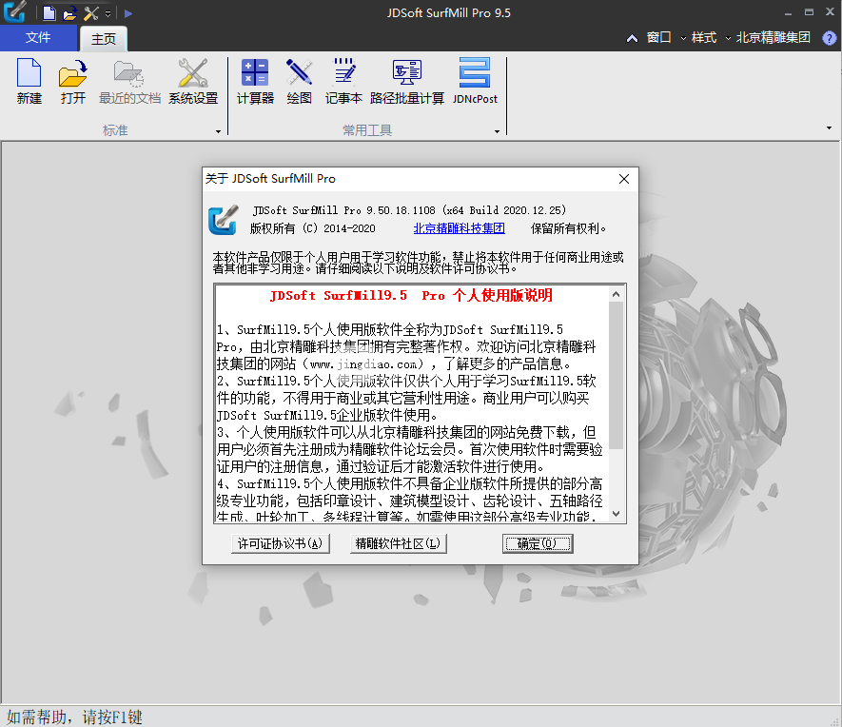
Task: Click the SurfMill app logo in title bar
Action: [14, 11]
